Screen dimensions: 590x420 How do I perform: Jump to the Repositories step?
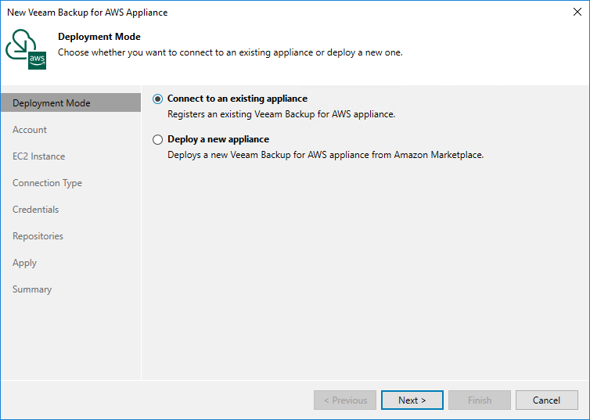click(x=38, y=236)
